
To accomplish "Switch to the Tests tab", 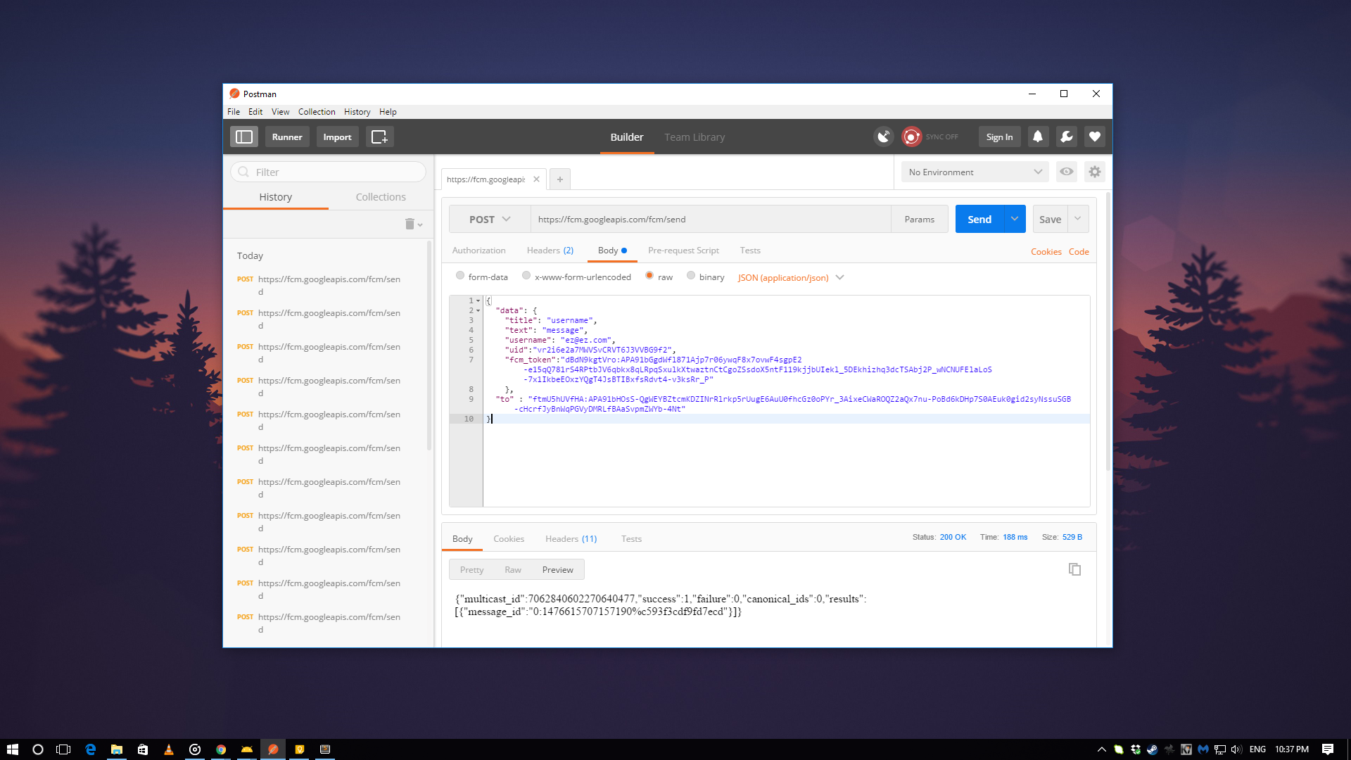I will 749,250.
